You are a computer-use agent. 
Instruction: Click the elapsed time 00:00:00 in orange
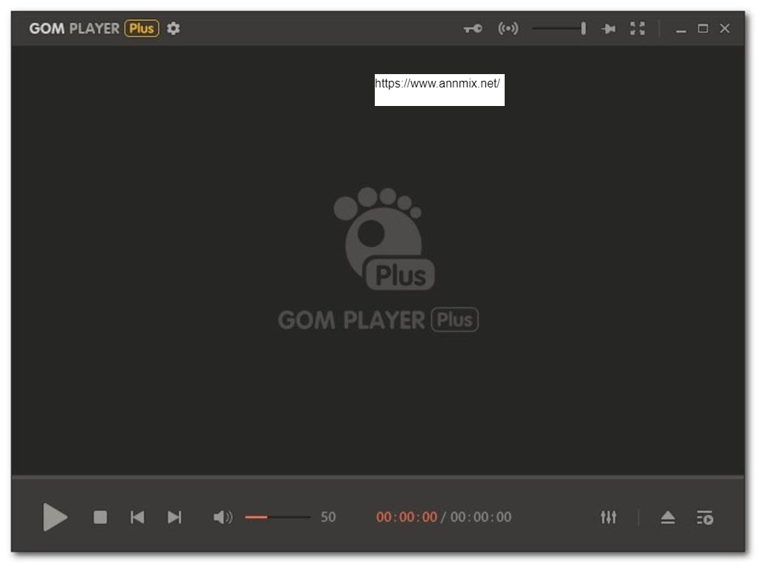(x=407, y=517)
